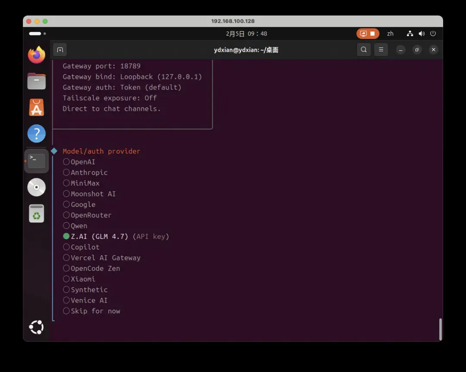
Task: Open the Files manager in dock
Action: click(x=37, y=81)
